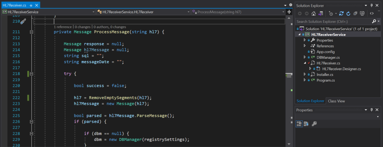
Task: Click the Installer.cs file icon
Action: click(313, 74)
